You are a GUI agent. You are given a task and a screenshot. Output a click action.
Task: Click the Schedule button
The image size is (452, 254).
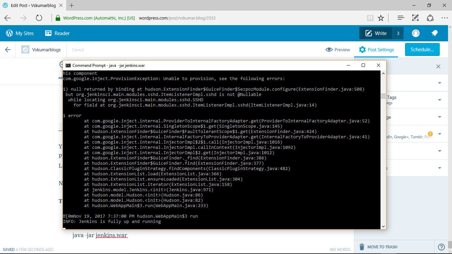(422, 49)
